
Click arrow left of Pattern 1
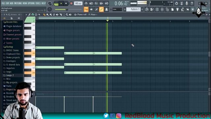point(125,10)
